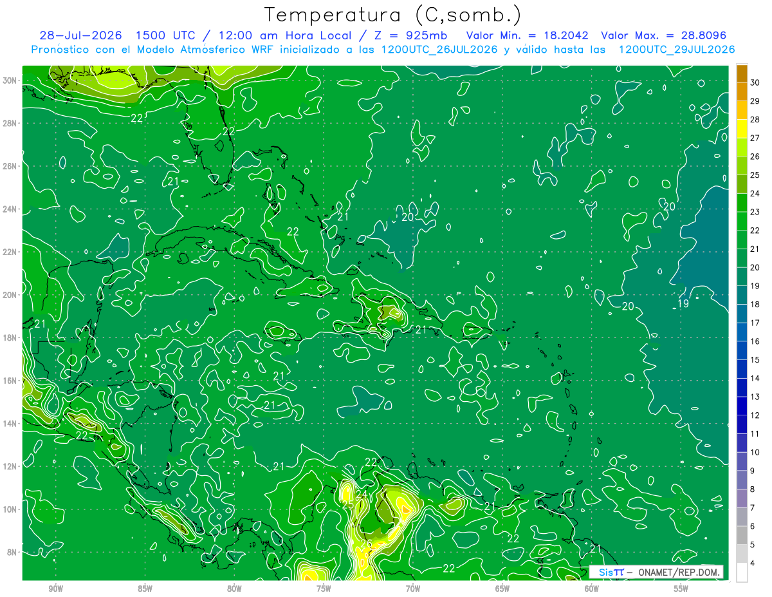Click the teal band between 18 and 19
772x597 pixels.
click(x=742, y=295)
